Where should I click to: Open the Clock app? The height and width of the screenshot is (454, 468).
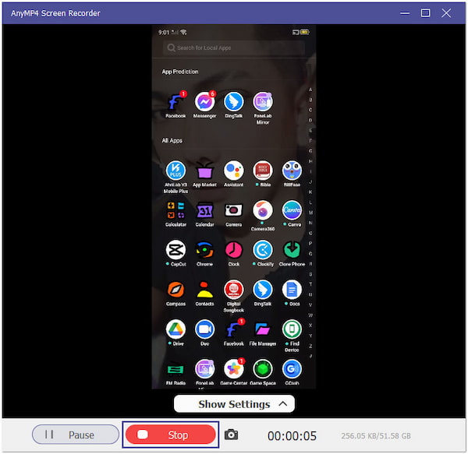coord(234,250)
